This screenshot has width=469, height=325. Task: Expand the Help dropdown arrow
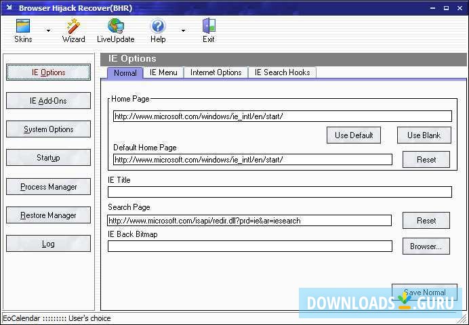click(x=183, y=30)
